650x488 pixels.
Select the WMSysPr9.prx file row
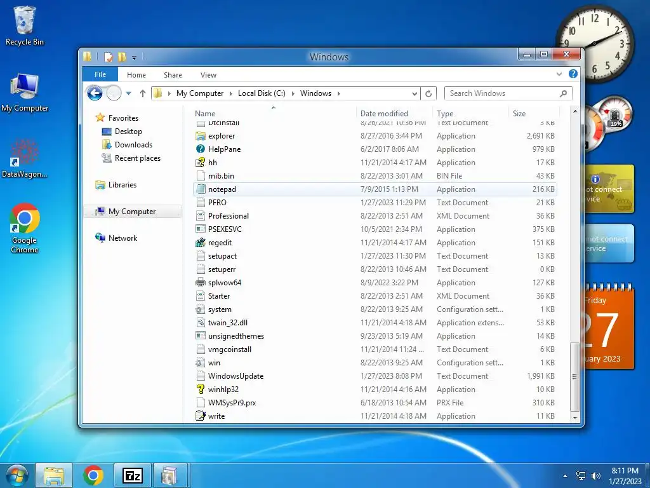tap(375, 402)
